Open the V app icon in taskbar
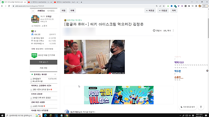Image resolution: width=209 pixels, height=117 pixels. click(x=56, y=115)
